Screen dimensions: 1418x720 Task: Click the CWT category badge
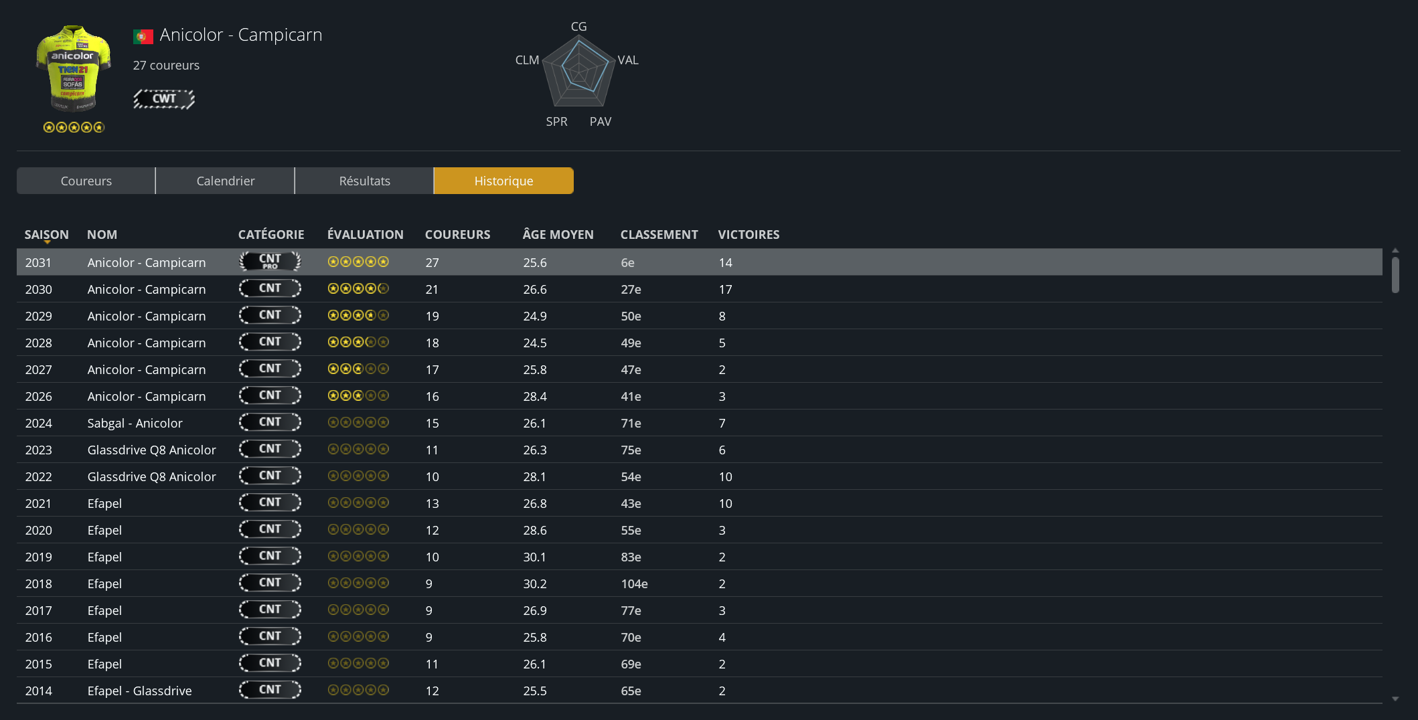point(164,99)
